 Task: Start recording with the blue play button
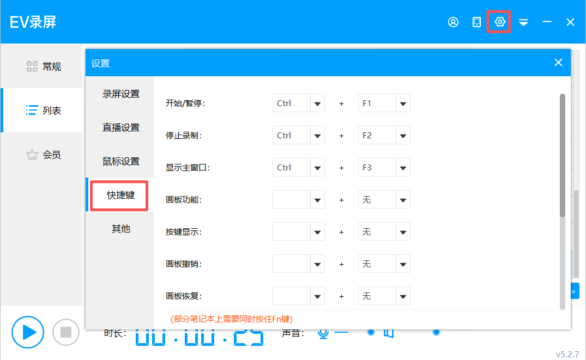point(28,332)
